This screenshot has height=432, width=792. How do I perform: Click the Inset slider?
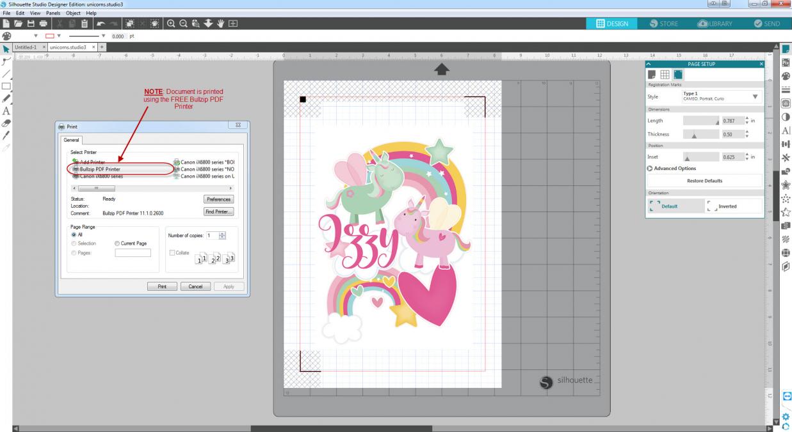point(701,157)
